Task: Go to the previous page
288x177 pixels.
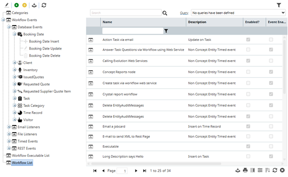Action: [103, 171]
